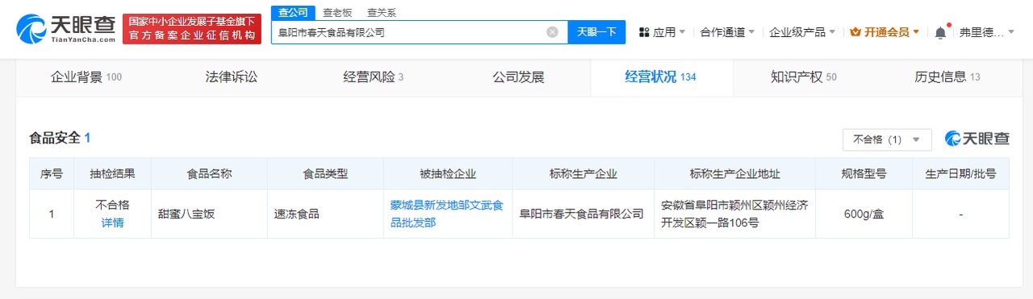Click the 天眼查 watermark logo beside the filter
1033x299 pixels.
coord(977,139)
